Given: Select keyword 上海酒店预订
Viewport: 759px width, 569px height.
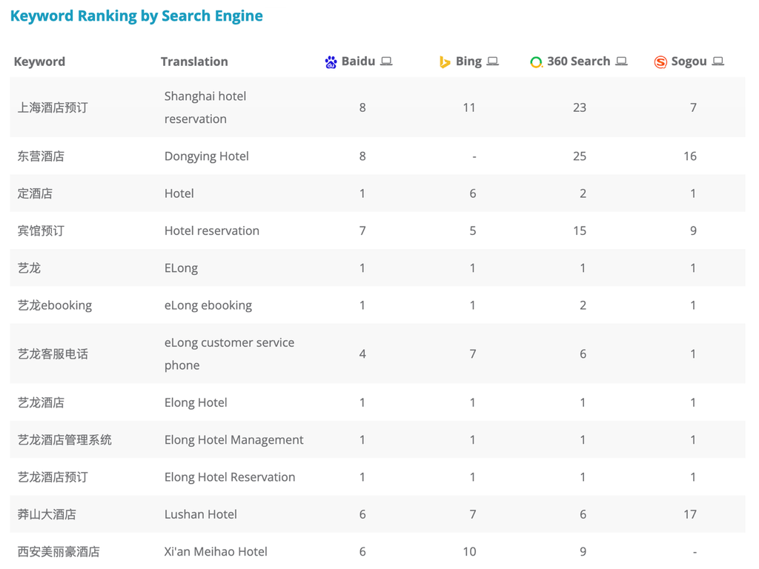Looking at the screenshot, I should (53, 107).
